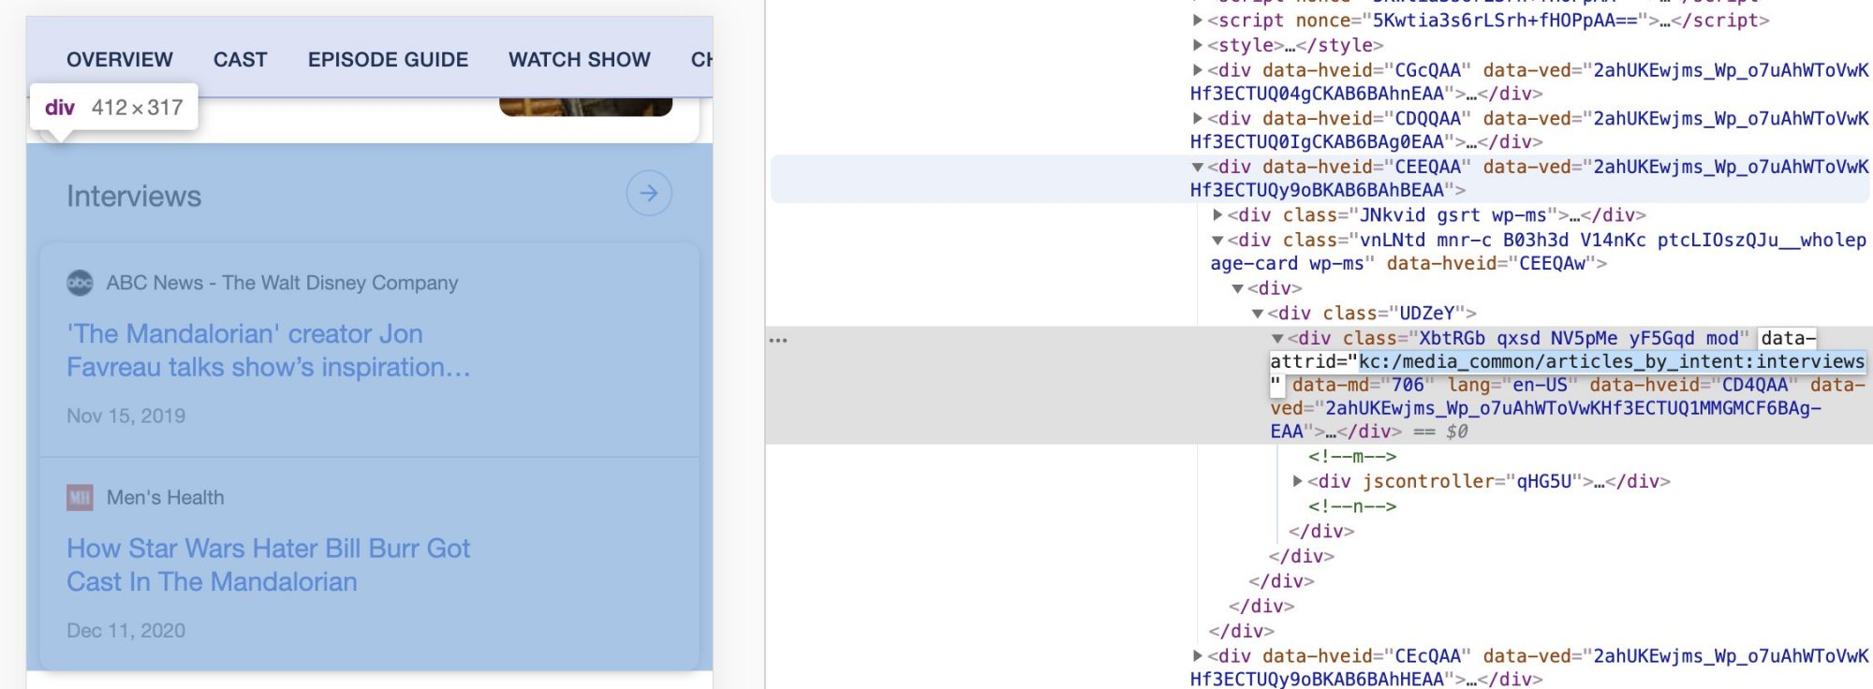
Task: Open the EPISODE GUIDE tab
Action: [388, 60]
